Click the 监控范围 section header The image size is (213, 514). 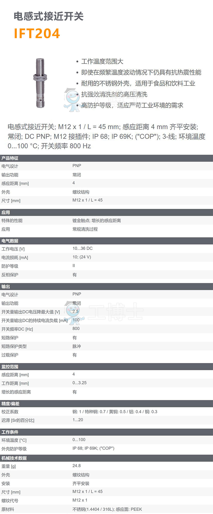(x=10, y=367)
